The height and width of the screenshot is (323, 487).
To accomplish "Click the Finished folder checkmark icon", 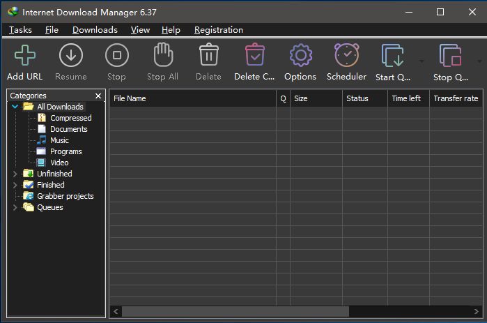I will pyautogui.click(x=29, y=185).
